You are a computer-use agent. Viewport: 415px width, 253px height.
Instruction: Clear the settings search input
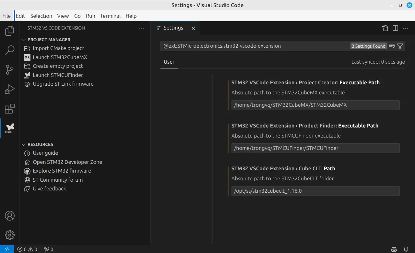click(392, 46)
